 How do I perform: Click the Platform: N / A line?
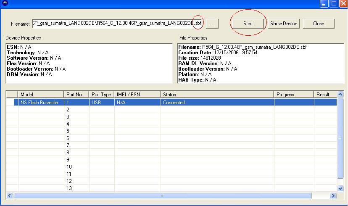[195, 74]
